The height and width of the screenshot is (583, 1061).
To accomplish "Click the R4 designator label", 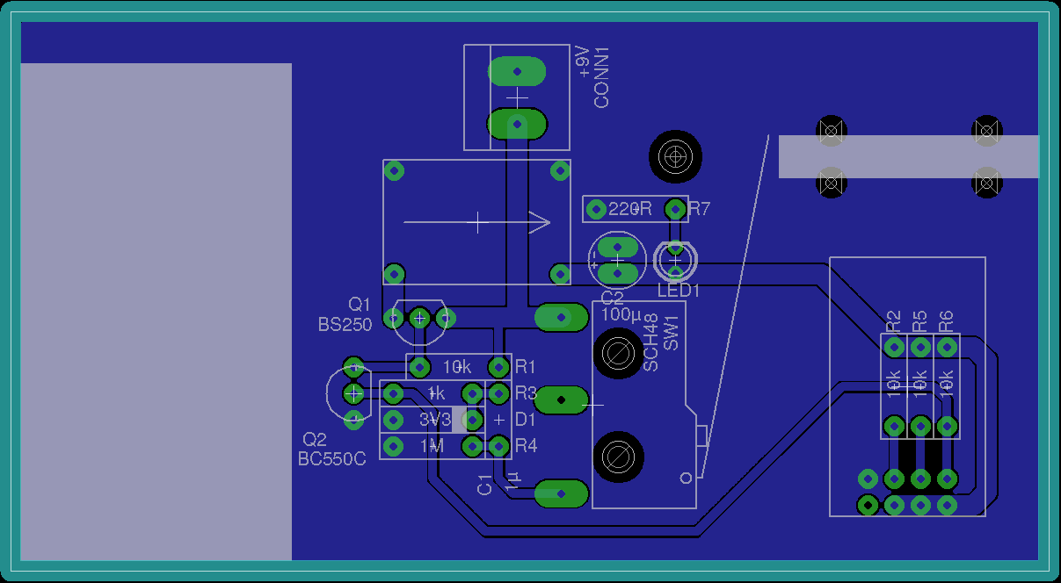I will click(526, 446).
